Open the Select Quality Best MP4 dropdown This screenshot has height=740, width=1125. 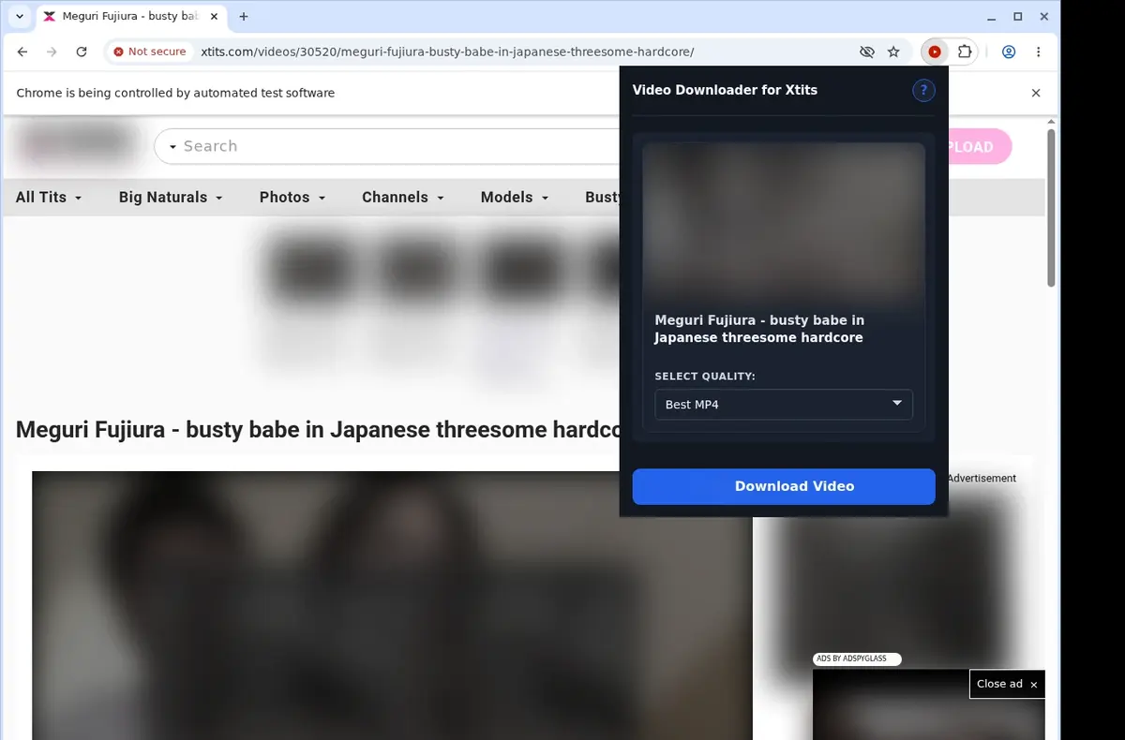tap(784, 404)
